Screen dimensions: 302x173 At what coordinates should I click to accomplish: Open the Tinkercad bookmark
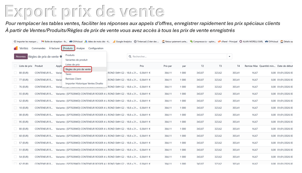[146, 41]
